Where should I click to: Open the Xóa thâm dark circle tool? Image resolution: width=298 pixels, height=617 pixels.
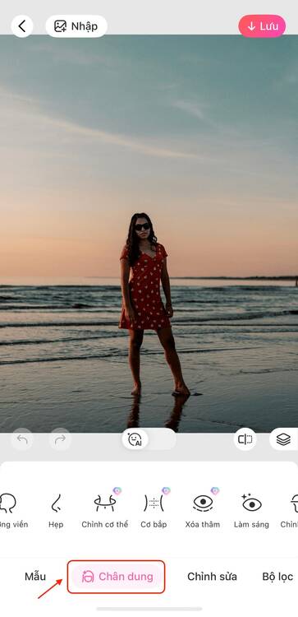pos(203,511)
